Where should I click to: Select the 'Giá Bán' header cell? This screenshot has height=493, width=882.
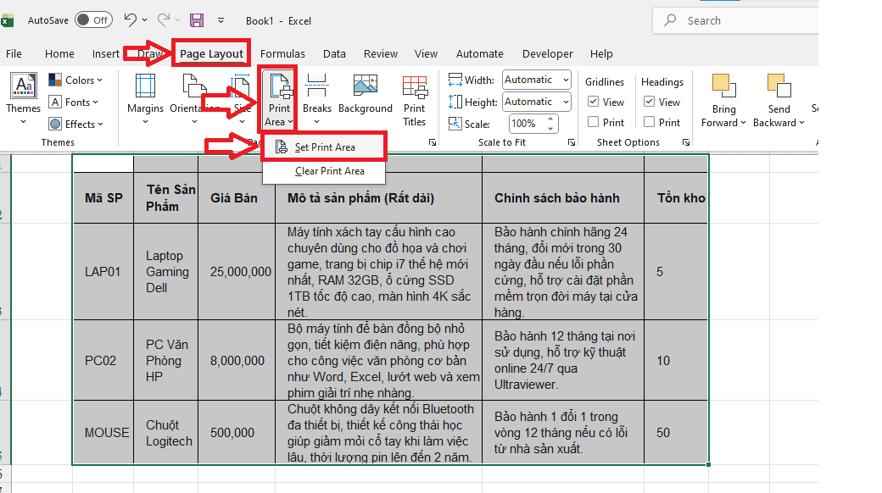[x=237, y=198]
